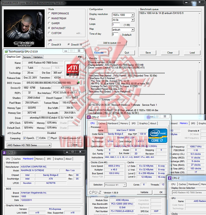The image size is (206, 215).
Task: Click the Loops input field
Action: pos(116,25)
